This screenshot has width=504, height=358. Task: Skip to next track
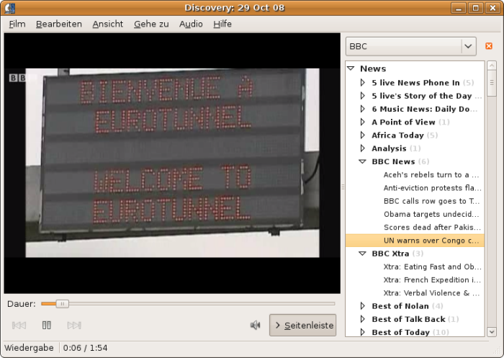74,325
